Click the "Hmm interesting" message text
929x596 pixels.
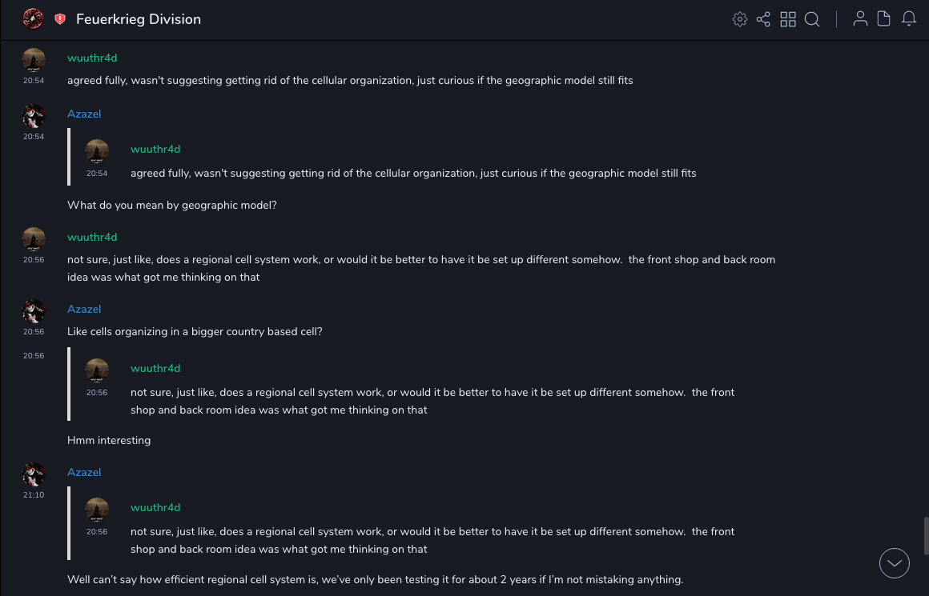pos(109,441)
